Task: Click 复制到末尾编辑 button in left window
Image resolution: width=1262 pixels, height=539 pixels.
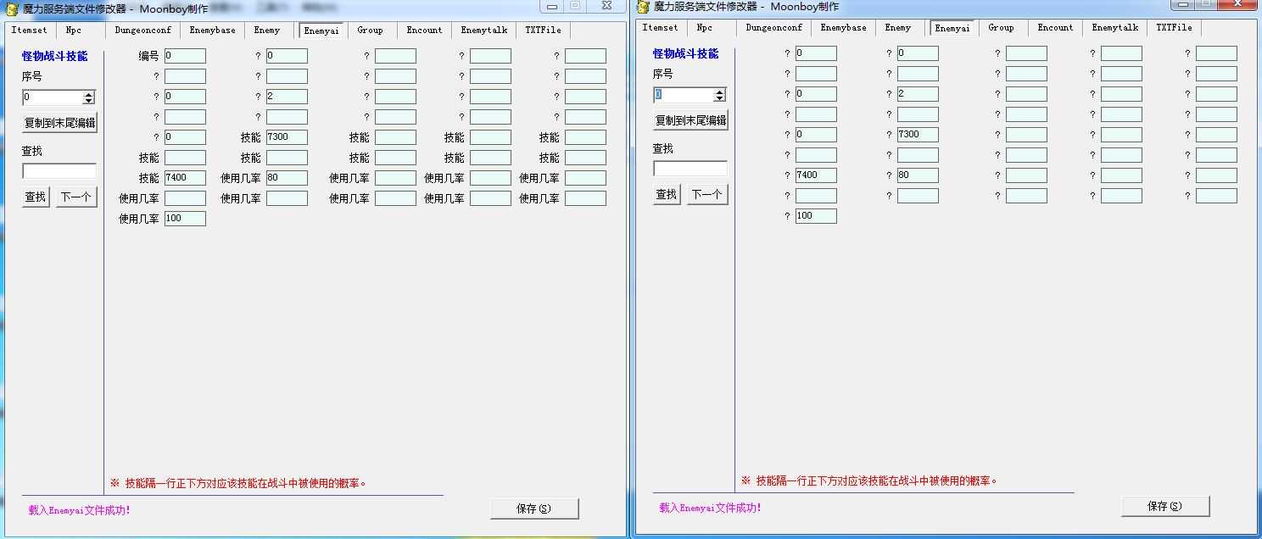Action: click(x=60, y=123)
